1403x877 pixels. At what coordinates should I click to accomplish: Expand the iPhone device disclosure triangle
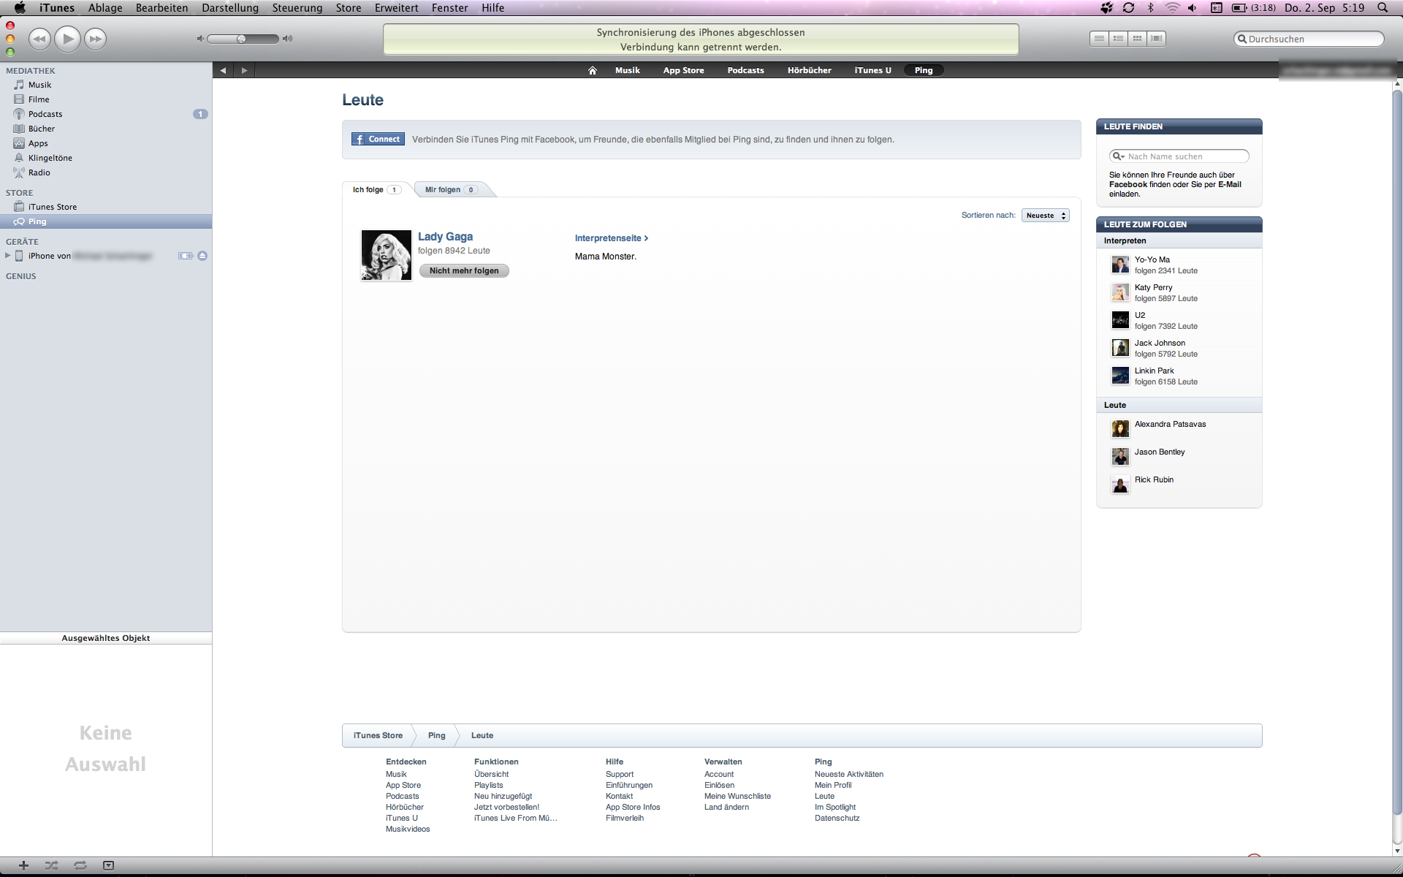[x=7, y=256]
